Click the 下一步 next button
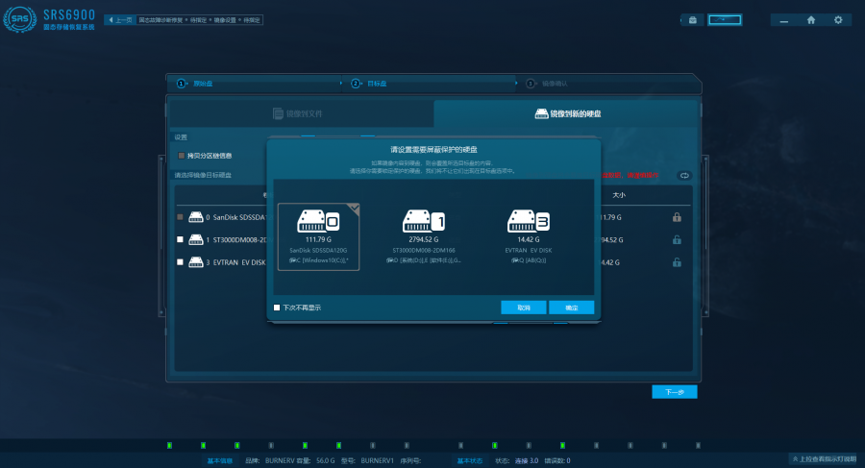Screen dimensions: 865x468 674,392
